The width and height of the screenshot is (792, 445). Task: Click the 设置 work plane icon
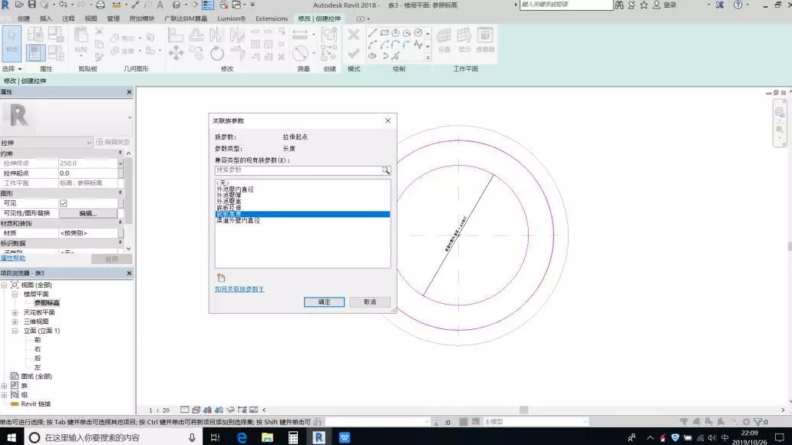coord(444,41)
